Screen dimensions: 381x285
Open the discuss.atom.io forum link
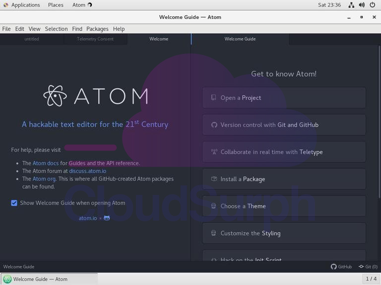pos(88,171)
